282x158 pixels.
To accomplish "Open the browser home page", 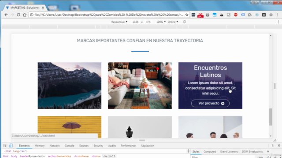I will (25, 15).
